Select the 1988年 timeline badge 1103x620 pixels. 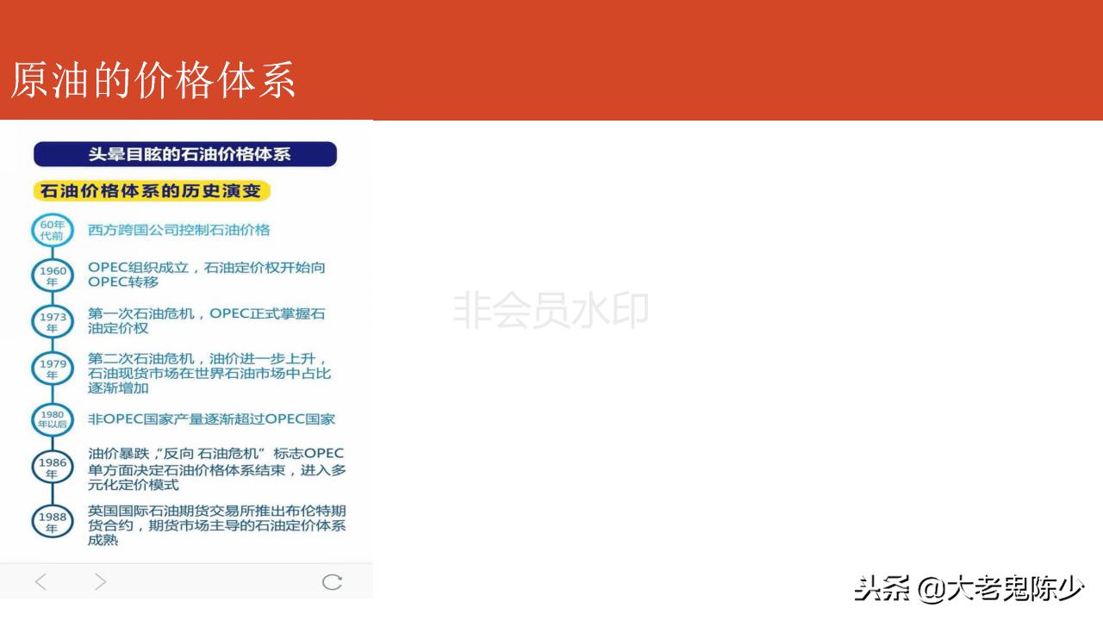coord(53,520)
